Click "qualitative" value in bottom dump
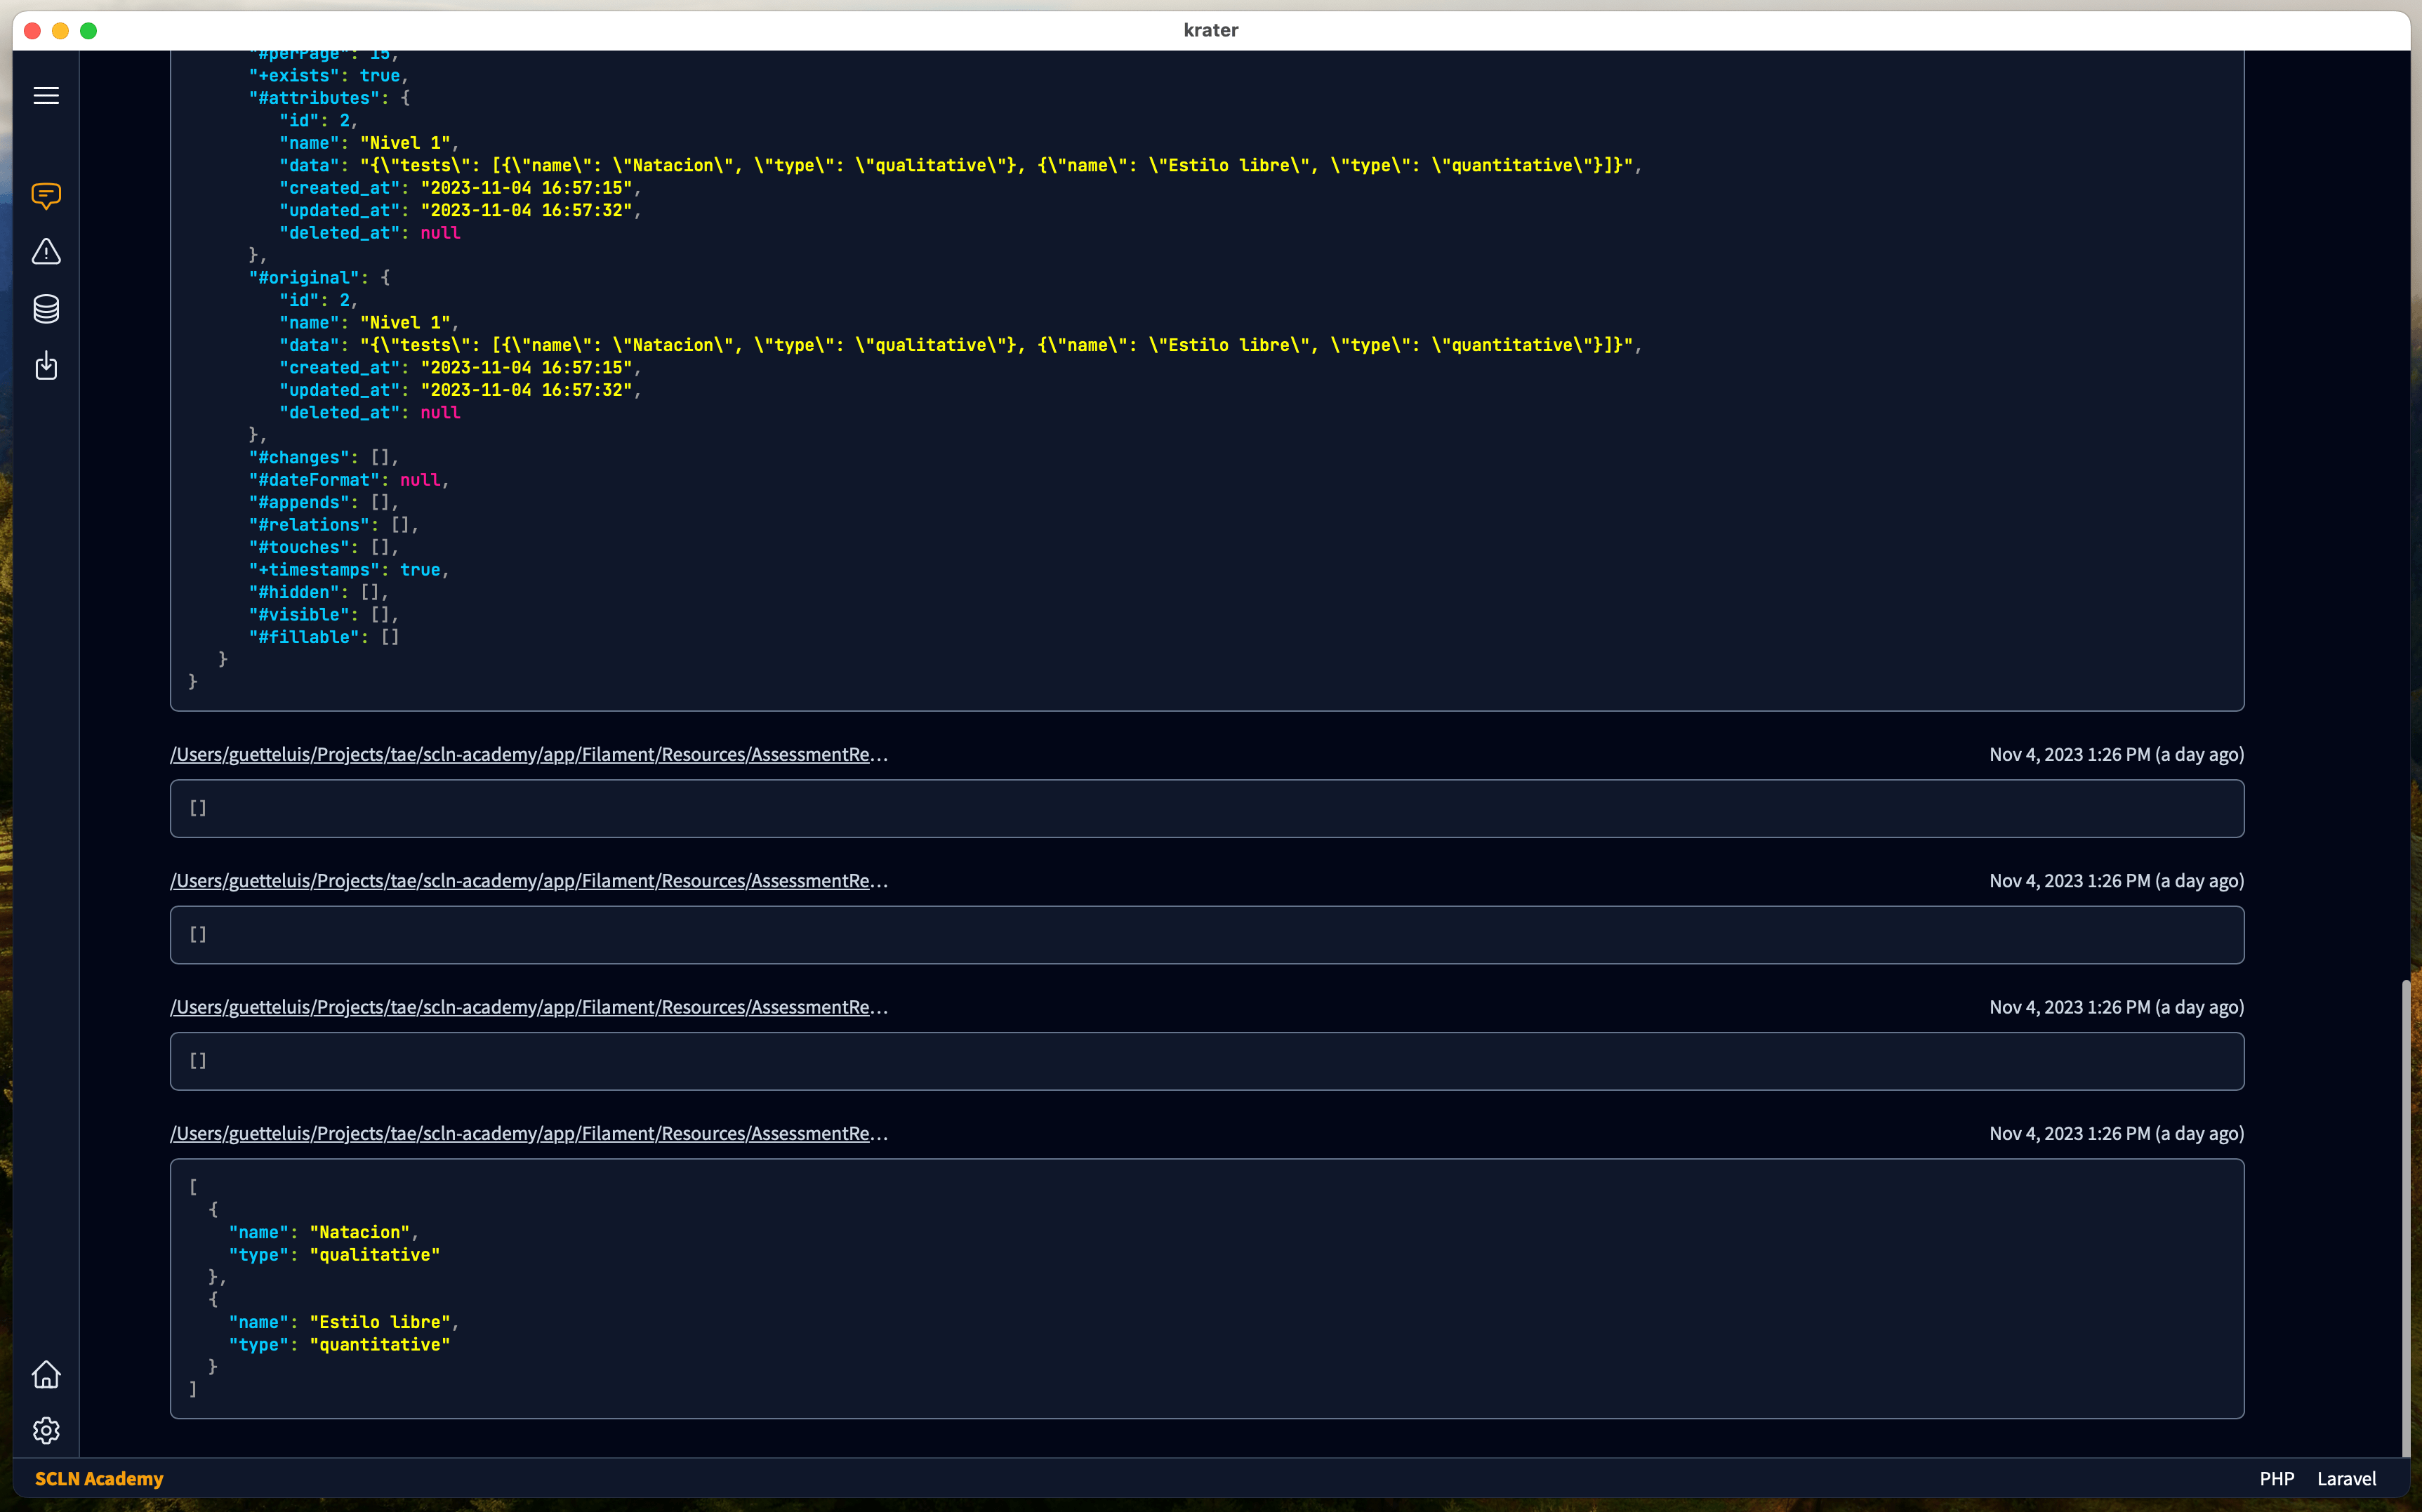The width and height of the screenshot is (2422, 1512). [374, 1254]
